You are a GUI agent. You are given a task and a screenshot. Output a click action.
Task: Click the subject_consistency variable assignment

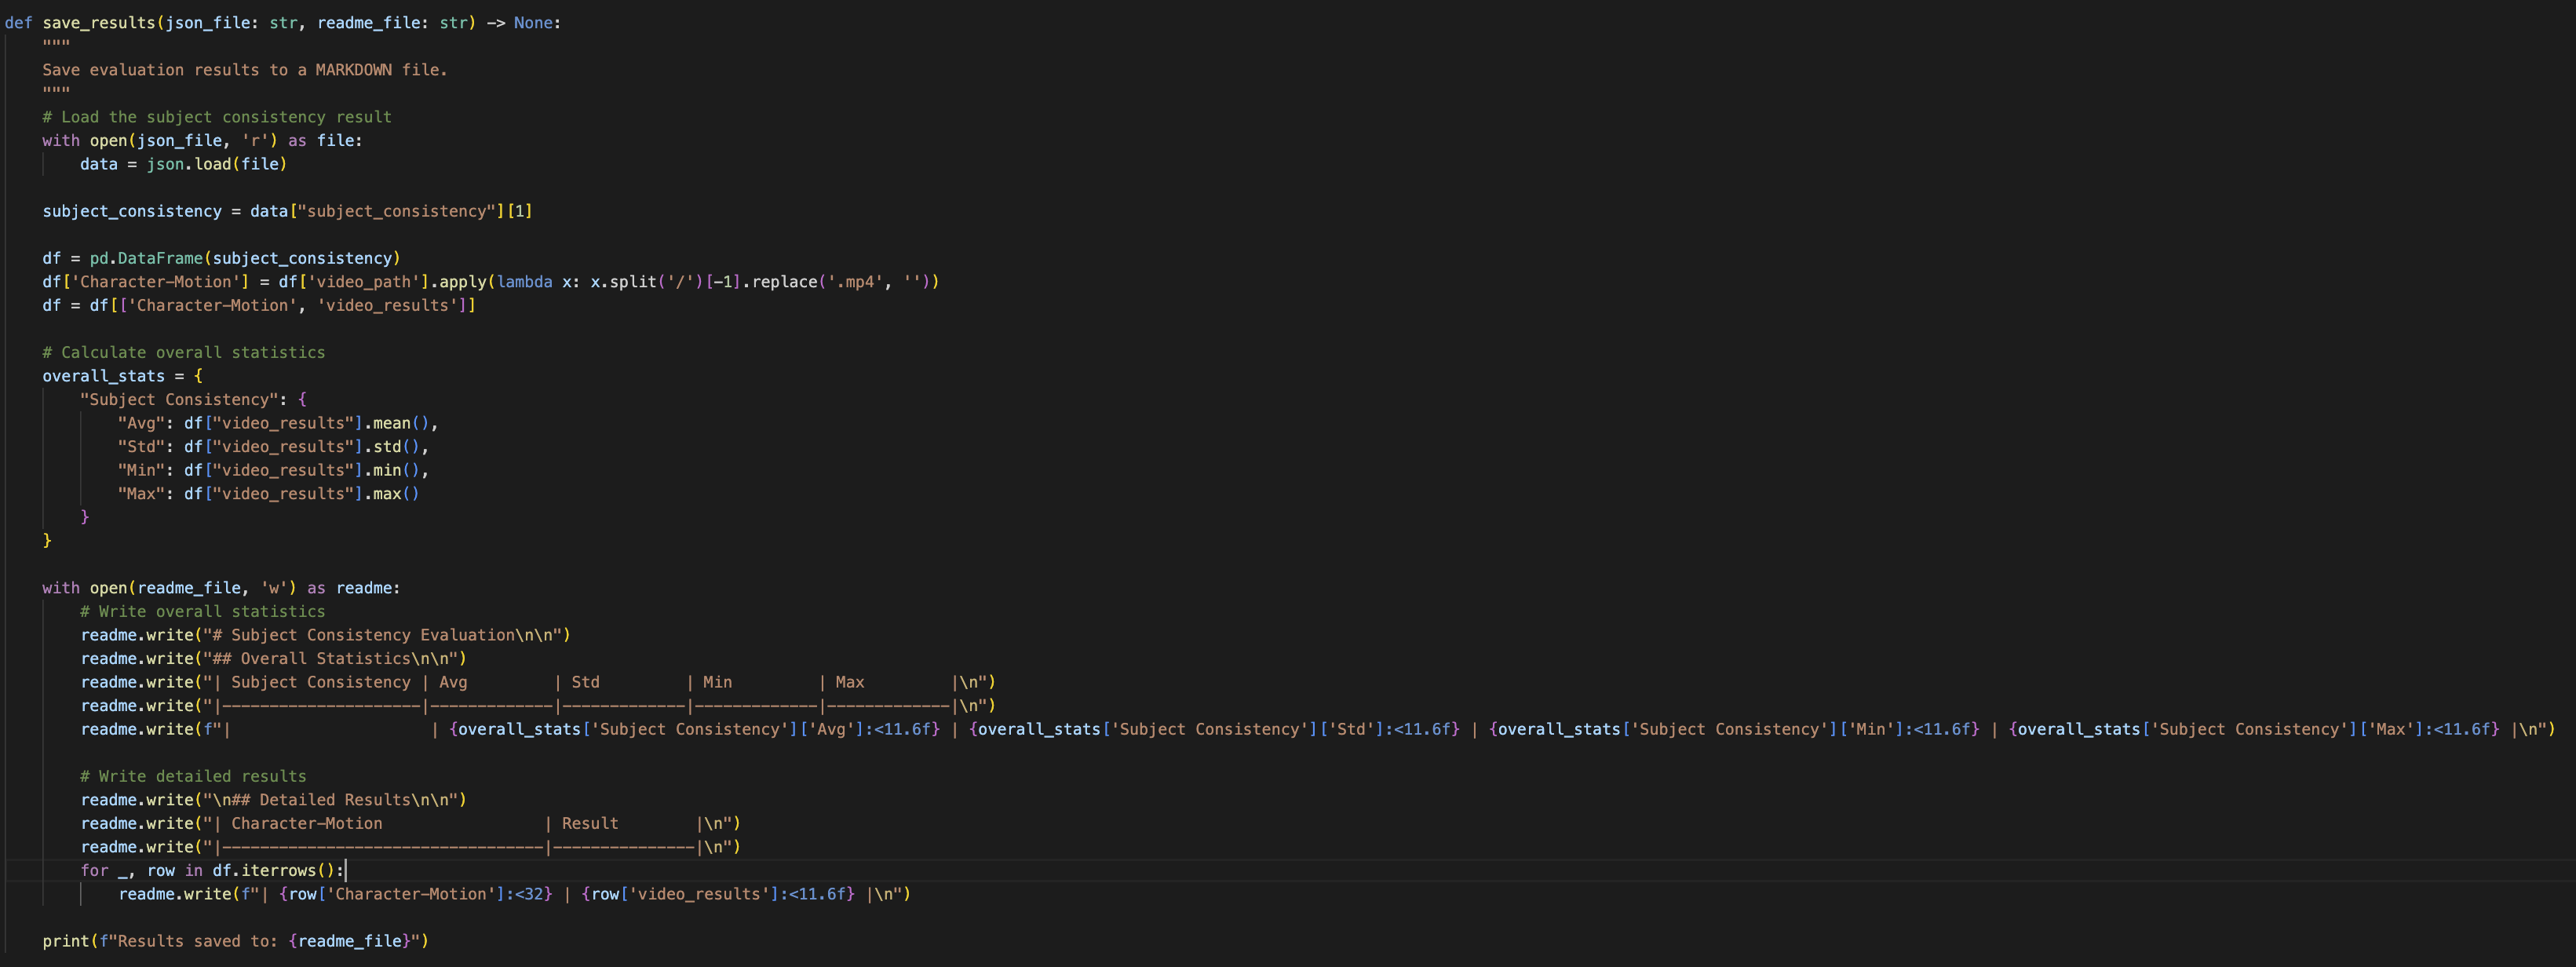[131, 211]
